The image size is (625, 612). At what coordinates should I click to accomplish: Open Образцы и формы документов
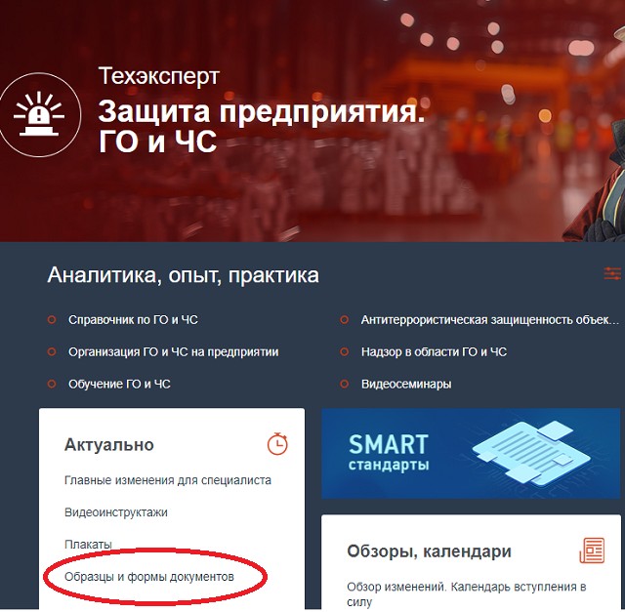[149, 577]
